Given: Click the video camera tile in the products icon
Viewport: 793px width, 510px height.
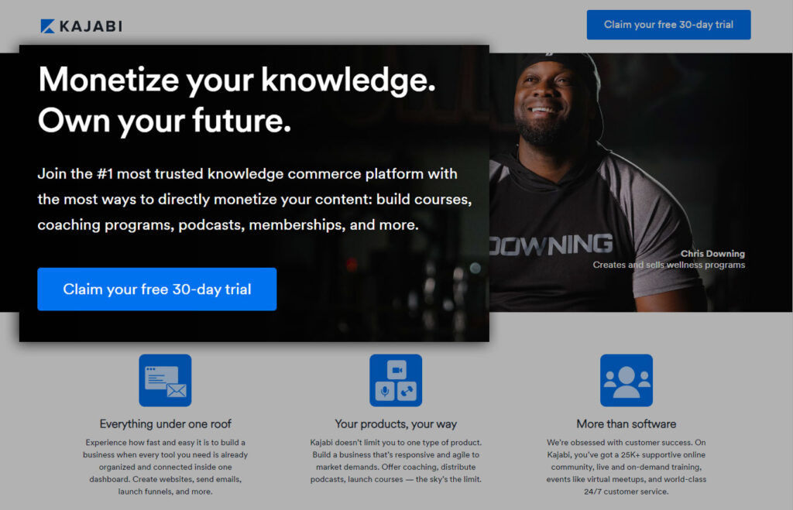Looking at the screenshot, I should [396, 370].
